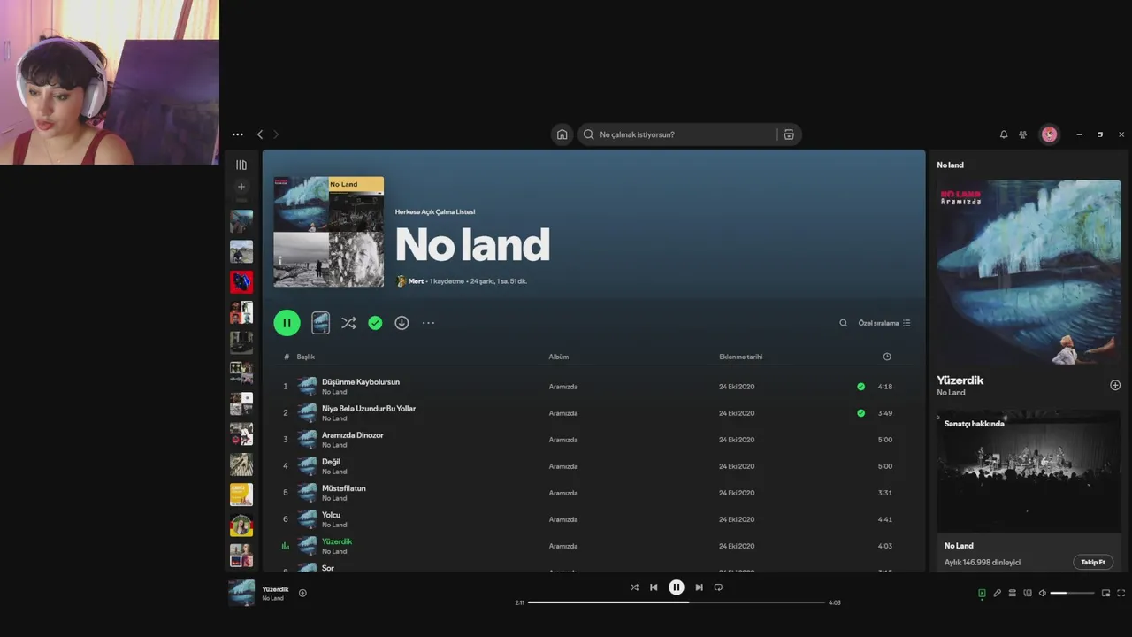Toggle liked checkmark for Niye Bele Uzundur Bu Yollar
Screen dimensions: 1132x637
tap(860, 413)
